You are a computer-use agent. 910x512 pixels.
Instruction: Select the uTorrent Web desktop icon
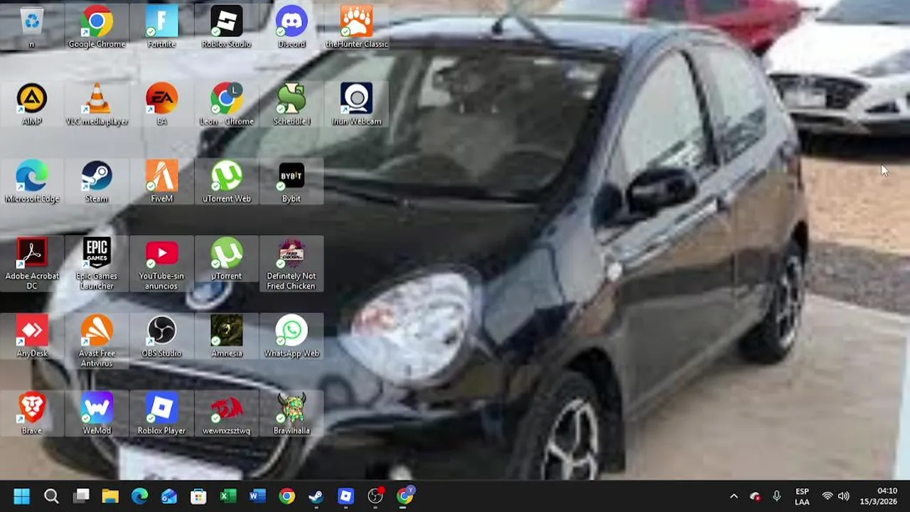(226, 182)
